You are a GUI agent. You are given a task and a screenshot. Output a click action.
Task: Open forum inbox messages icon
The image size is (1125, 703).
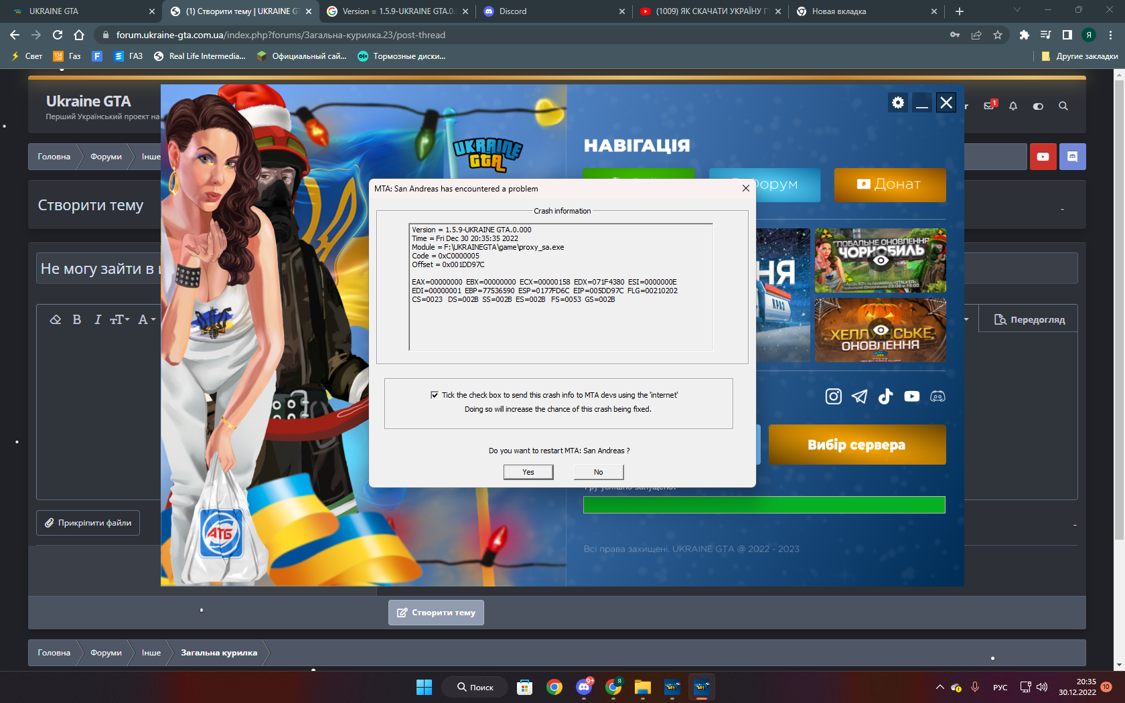(990, 106)
